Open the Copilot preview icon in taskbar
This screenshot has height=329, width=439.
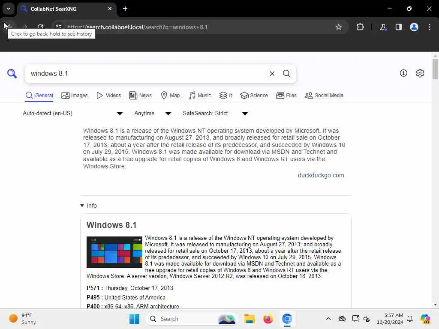point(425,319)
